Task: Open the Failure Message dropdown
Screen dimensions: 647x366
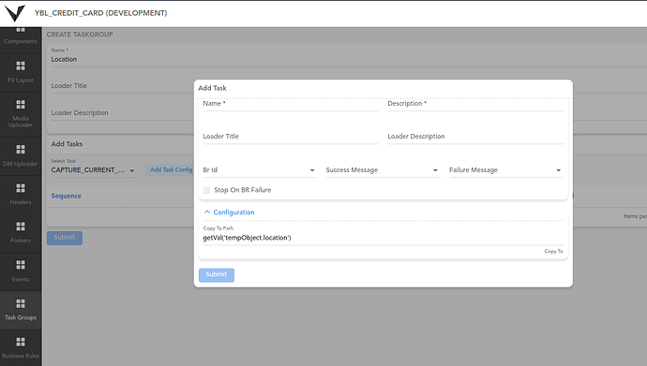Action: pos(506,170)
